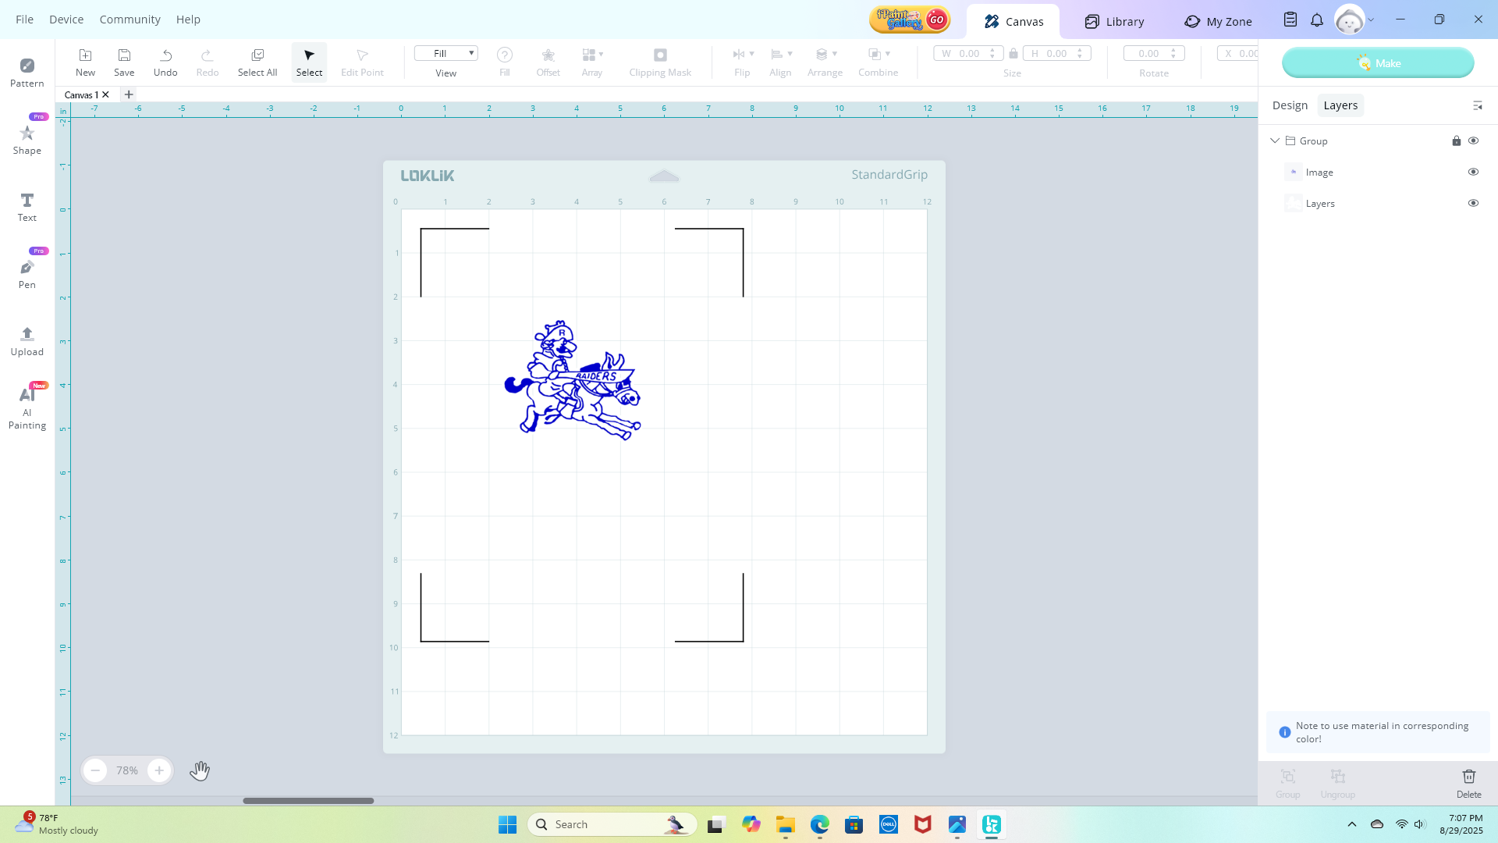Screen dimensions: 1498x843
Task: Select the Text tool
Action: 27,206
